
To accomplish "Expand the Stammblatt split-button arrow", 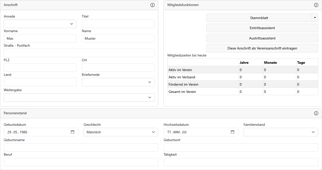I will coord(315,18).
